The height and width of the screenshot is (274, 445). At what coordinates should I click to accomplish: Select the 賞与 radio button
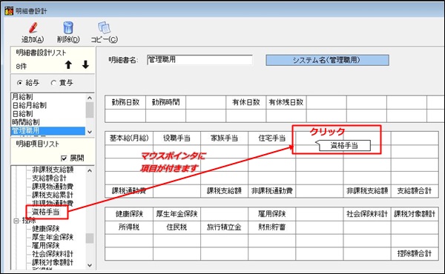pyautogui.click(x=53, y=83)
